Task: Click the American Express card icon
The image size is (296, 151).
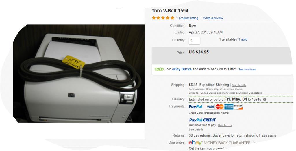Action: [229, 107]
